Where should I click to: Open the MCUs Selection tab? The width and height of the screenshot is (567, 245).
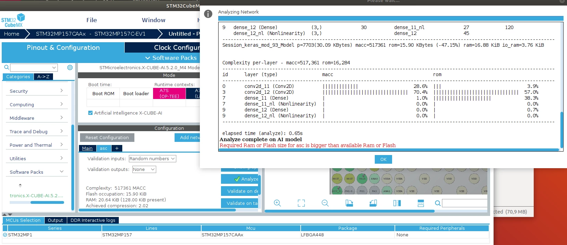pyautogui.click(x=23, y=220)
